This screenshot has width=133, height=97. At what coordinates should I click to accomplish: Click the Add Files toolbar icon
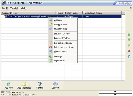point(9,84)
